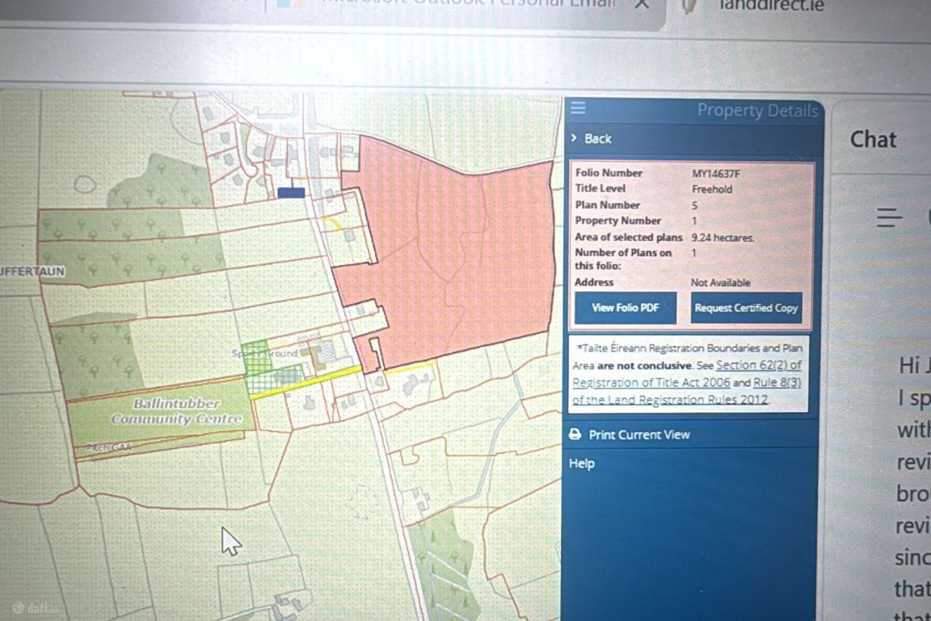Click the printer icon beside Print Current View
The width and height of the screenshot is (931, 621).
pyautogui.click(x=575, y=435)
